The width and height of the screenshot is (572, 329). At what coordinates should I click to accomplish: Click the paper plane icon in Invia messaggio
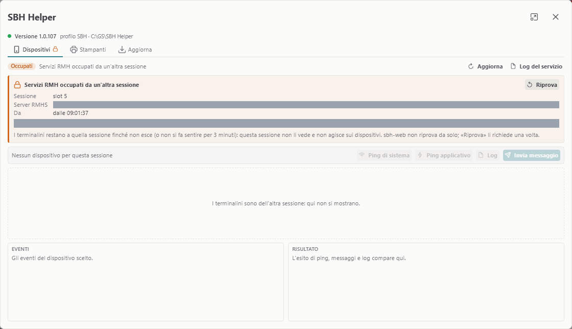(508, 155)
